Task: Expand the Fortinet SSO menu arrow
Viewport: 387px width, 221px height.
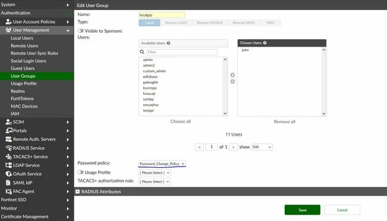Action: point(68,200)
